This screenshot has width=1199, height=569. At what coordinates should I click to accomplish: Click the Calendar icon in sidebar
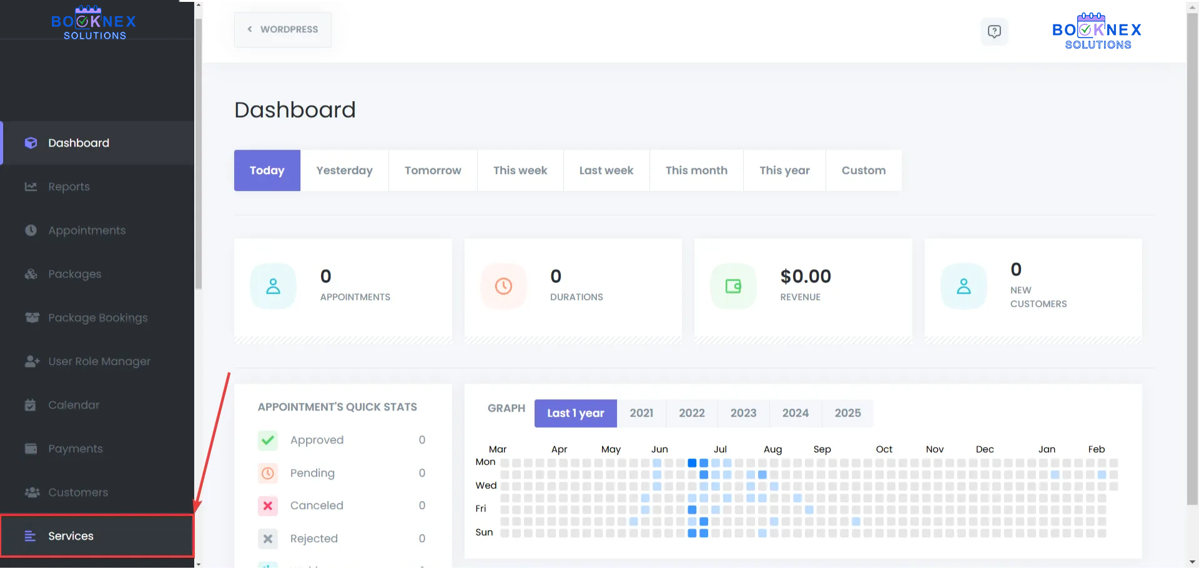click(x=31, y=405)
